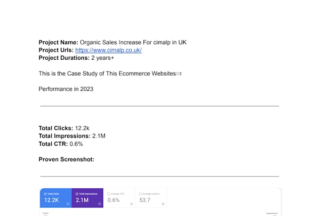
Task: Click the Project Name label
Action: tap(58, 42)
